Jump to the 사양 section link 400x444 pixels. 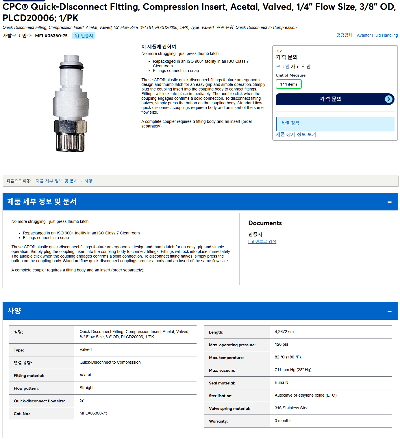[x=88, y=181]
